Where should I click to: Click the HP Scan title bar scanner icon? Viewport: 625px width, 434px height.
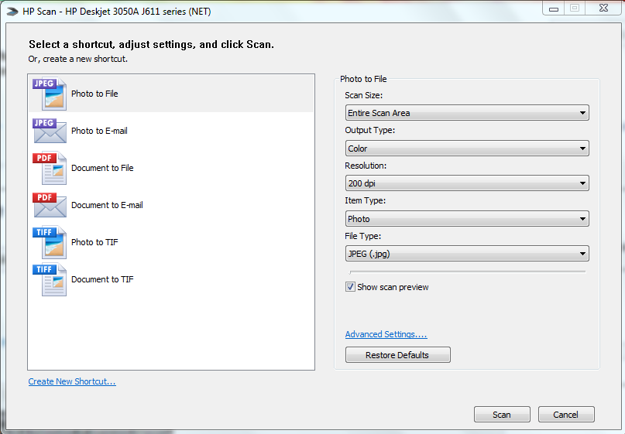pyautogui.click(x=12, y=12)
